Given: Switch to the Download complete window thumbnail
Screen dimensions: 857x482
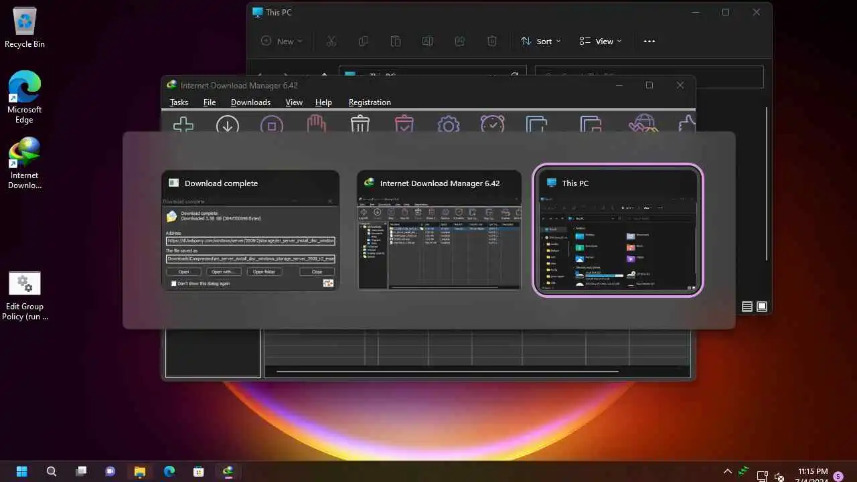Looking at the screenshot, I should pos(250,230).
